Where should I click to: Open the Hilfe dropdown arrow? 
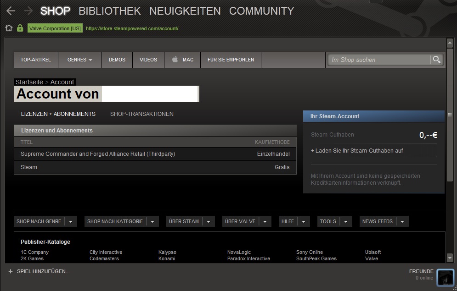click(x=304, y=221)
